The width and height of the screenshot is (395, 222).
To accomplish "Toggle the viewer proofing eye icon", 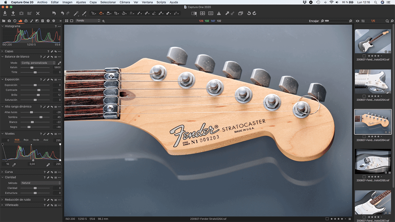I will (x=358, y=21).
